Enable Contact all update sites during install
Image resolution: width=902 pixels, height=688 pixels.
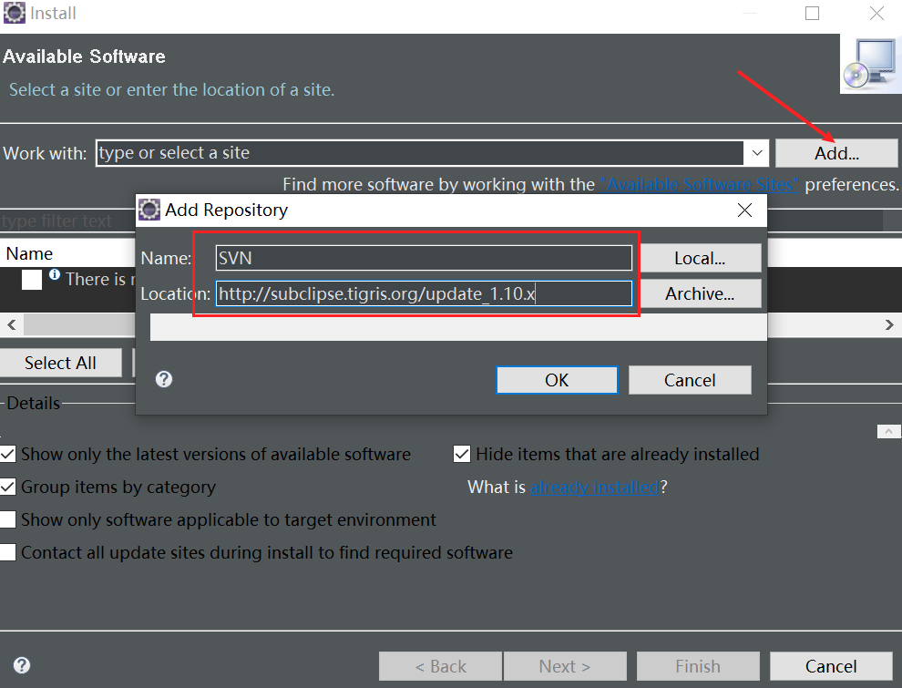(x=7, y=551)
